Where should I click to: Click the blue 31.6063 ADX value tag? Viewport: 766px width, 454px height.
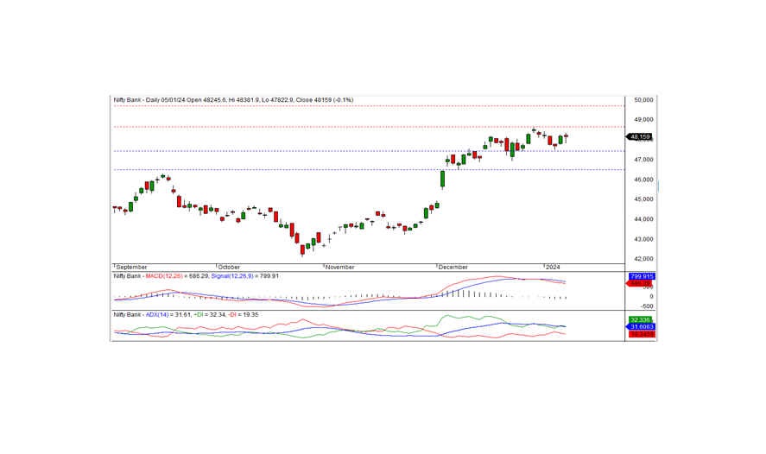click(x=641, y=326)
